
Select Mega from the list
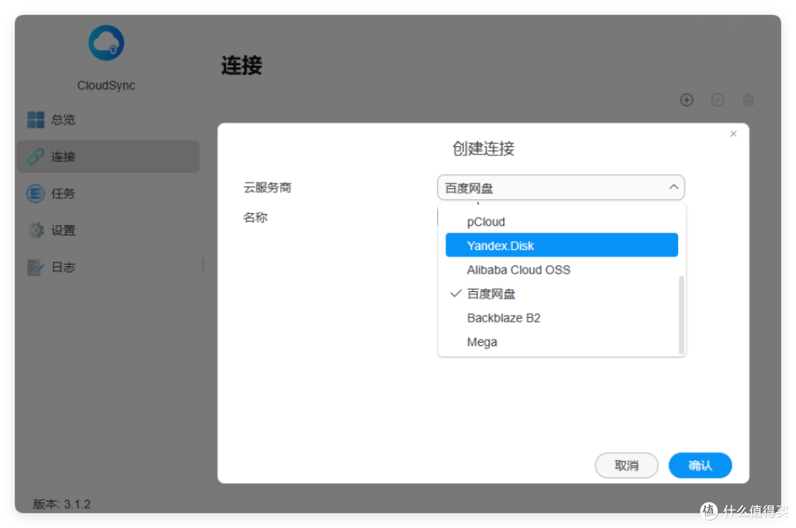[562, 342]
